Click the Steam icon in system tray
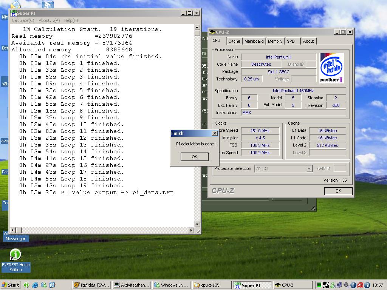The image size is (387, 290). pos(326,285)
